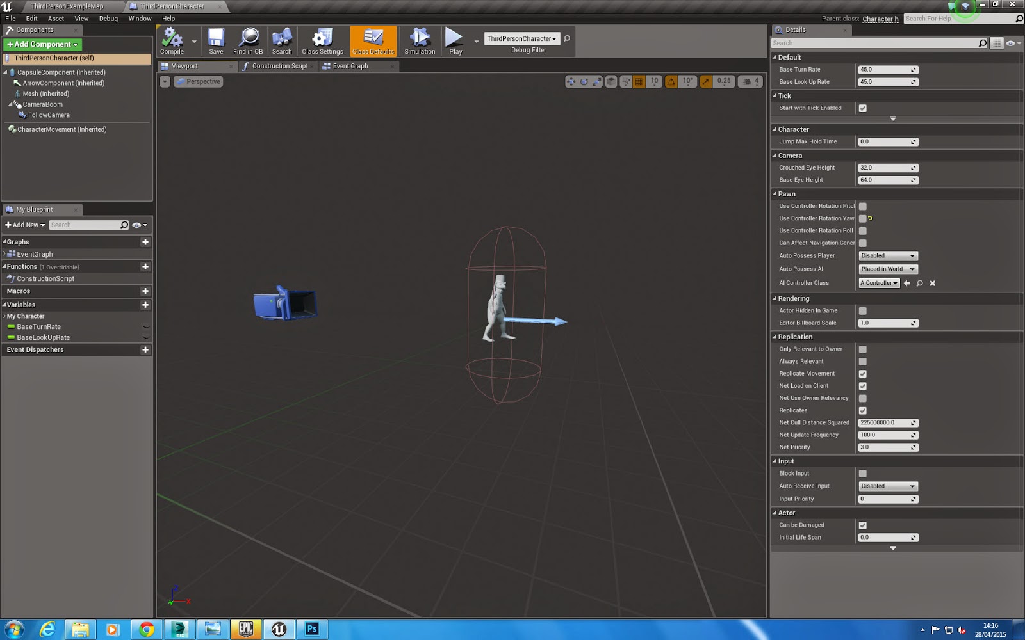This screenshot has width=1025, height=640.
Task: Use the arrow icon beside AI Controller Class
Action: coord(907,283)
